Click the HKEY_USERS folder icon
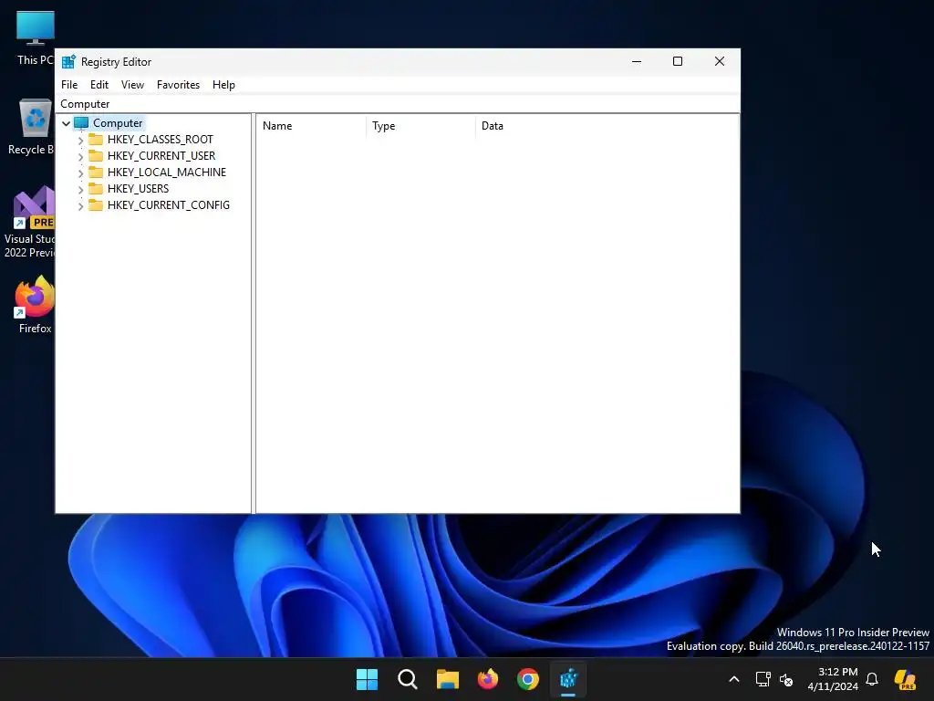This screenshot has width=934, height=701. (x=95, y=188)
